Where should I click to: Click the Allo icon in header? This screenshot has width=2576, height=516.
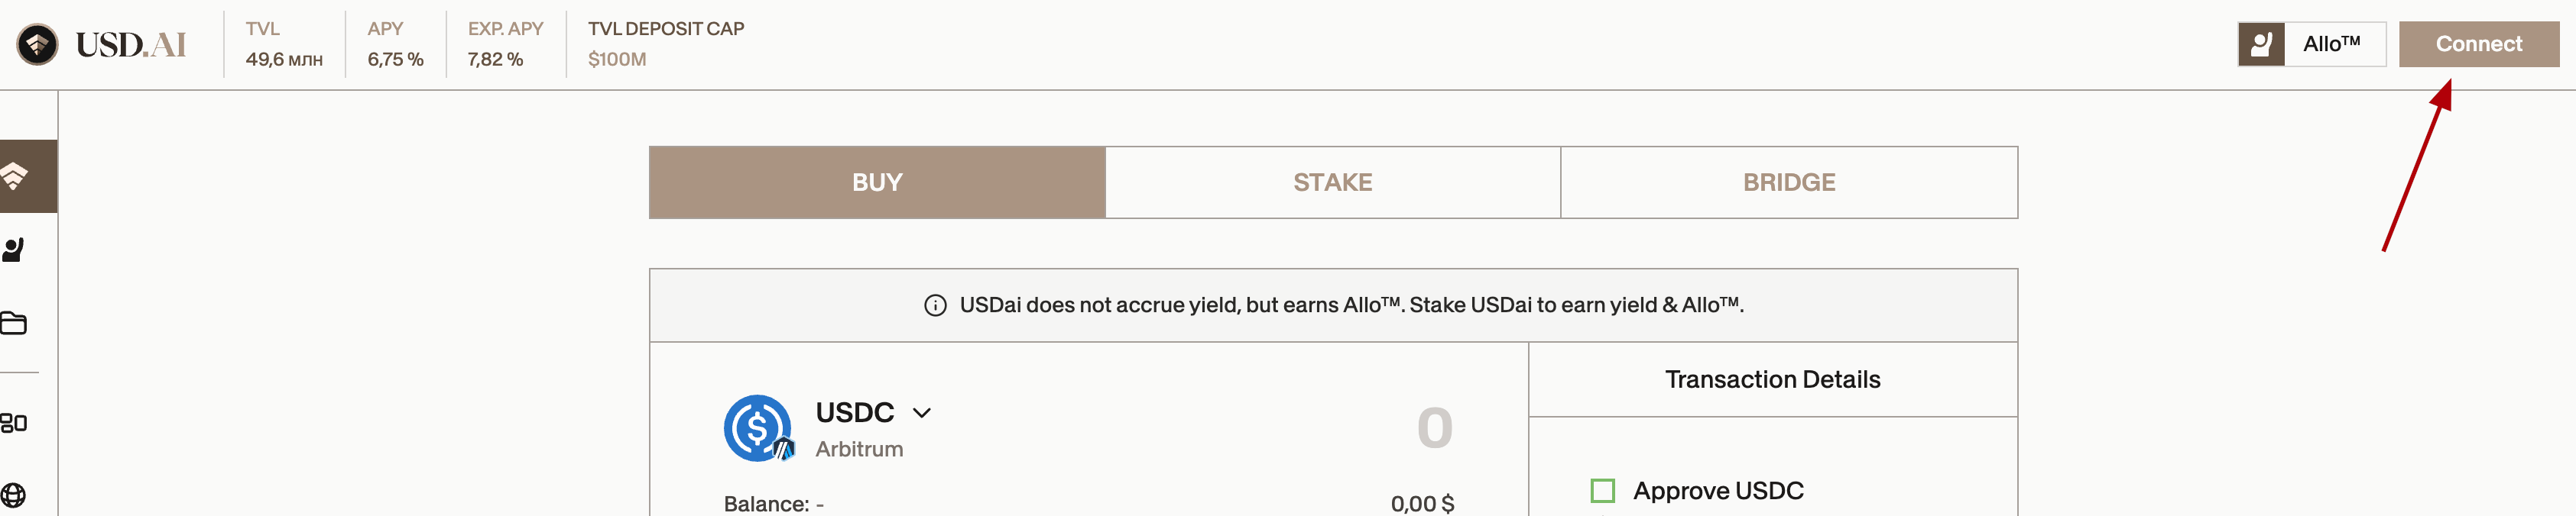point(2261,44)
